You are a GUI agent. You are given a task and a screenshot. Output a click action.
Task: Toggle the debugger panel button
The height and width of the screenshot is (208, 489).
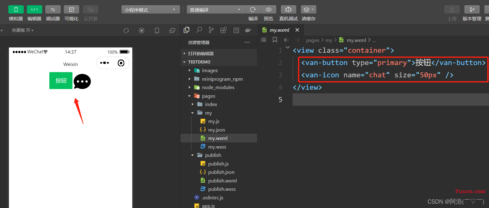(x=53, y=10)
